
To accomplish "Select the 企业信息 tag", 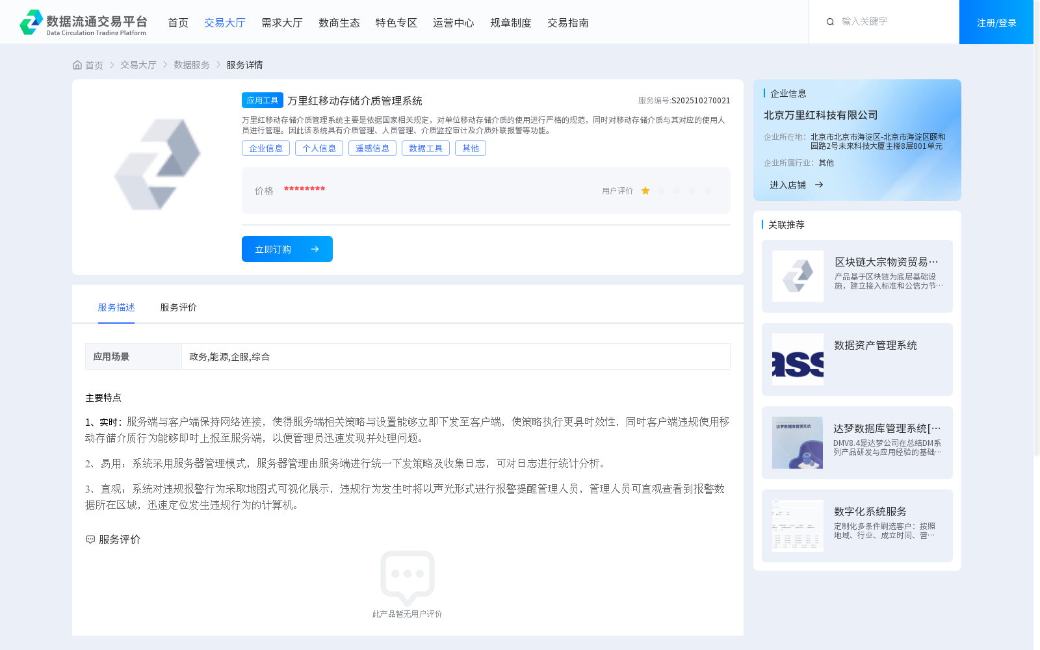I will 266,148.
